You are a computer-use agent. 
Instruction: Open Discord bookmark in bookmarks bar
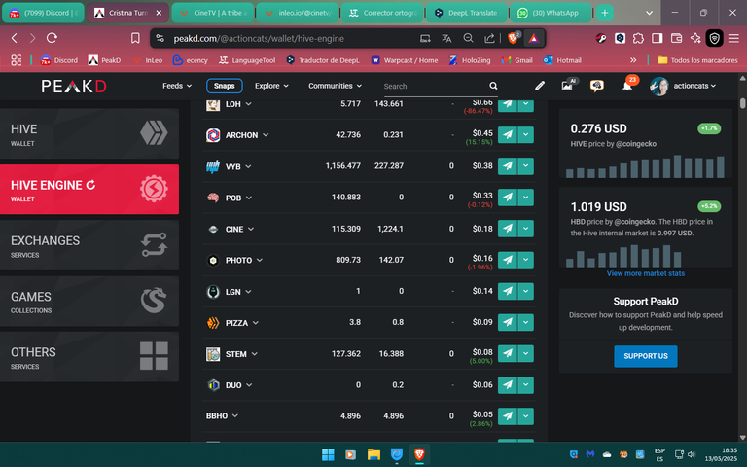click(x=59, y=60)
